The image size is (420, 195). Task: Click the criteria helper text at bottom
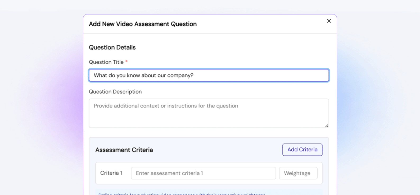coord(182,194)
